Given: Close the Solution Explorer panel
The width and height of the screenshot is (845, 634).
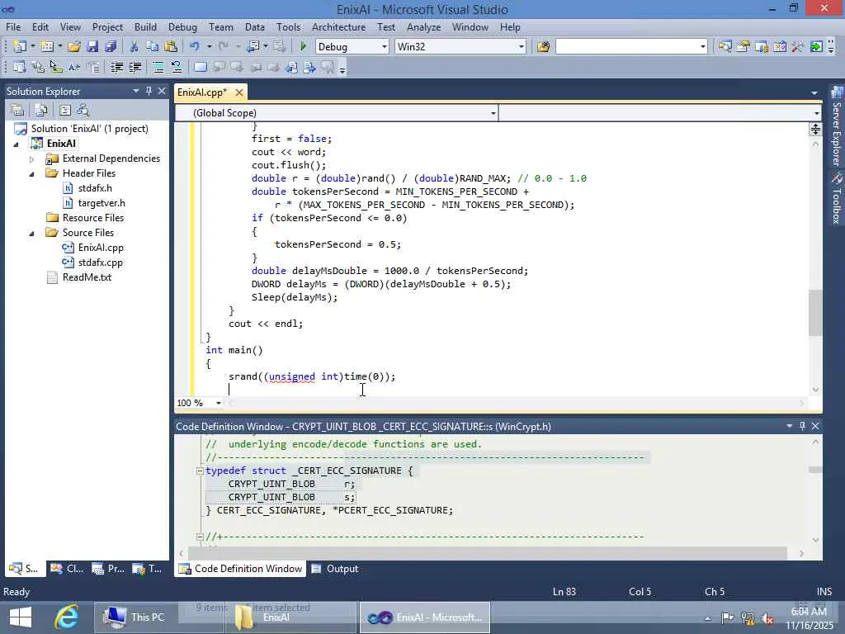Looking at the screenshot, I should click(161, 91).
